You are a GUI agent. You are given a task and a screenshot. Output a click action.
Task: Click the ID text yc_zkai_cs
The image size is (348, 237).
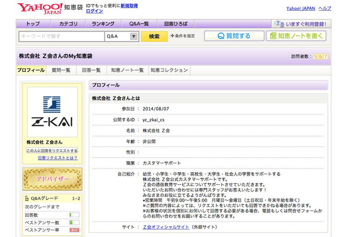(x=153, y=120)
